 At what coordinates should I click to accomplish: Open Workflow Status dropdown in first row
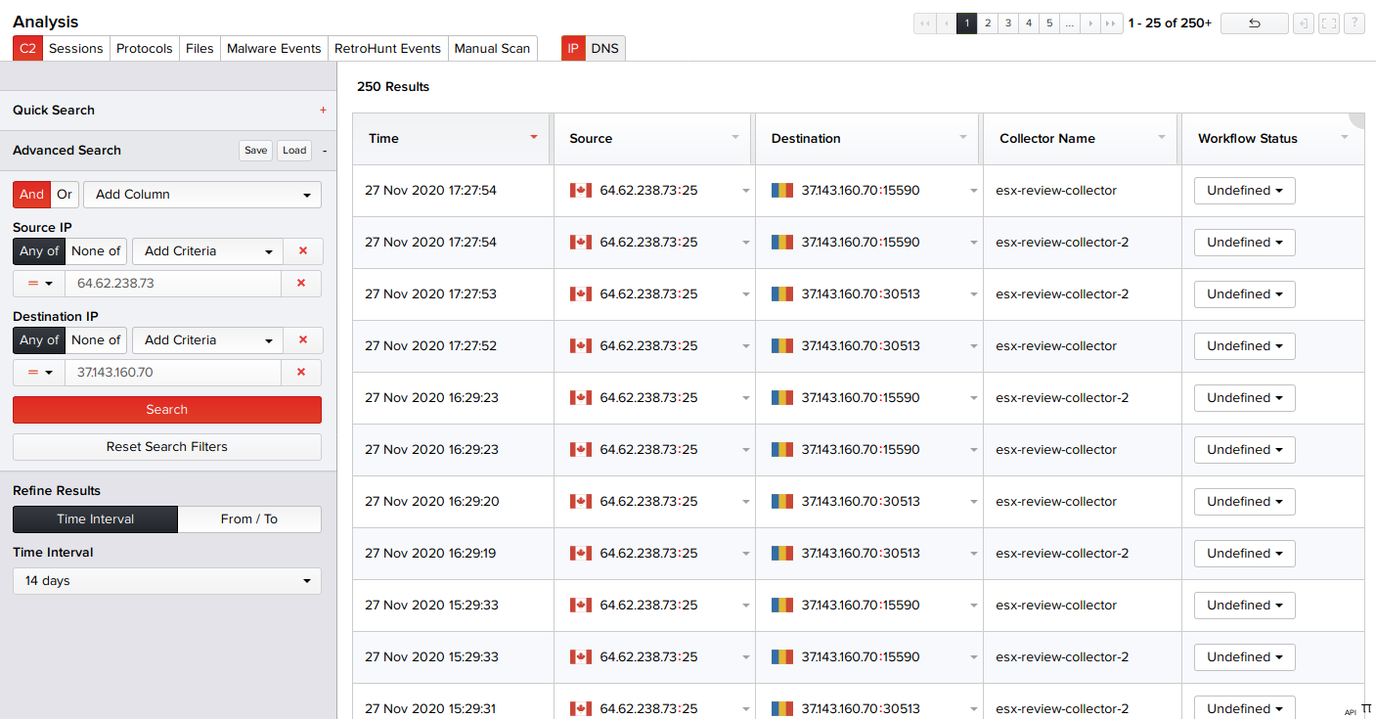tap(1244, 191)
